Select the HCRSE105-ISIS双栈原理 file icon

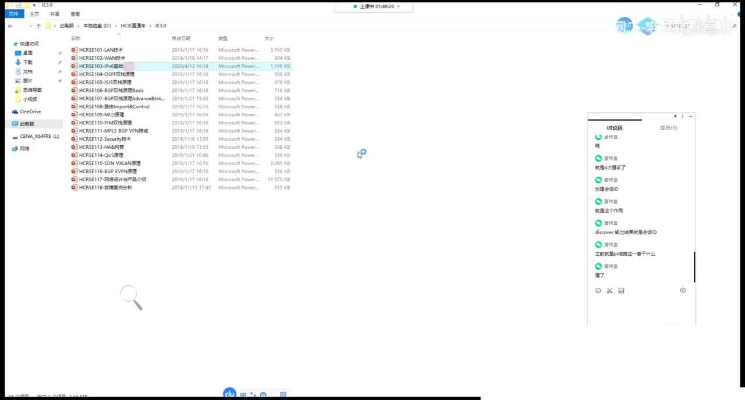click(x=74, y=83)
